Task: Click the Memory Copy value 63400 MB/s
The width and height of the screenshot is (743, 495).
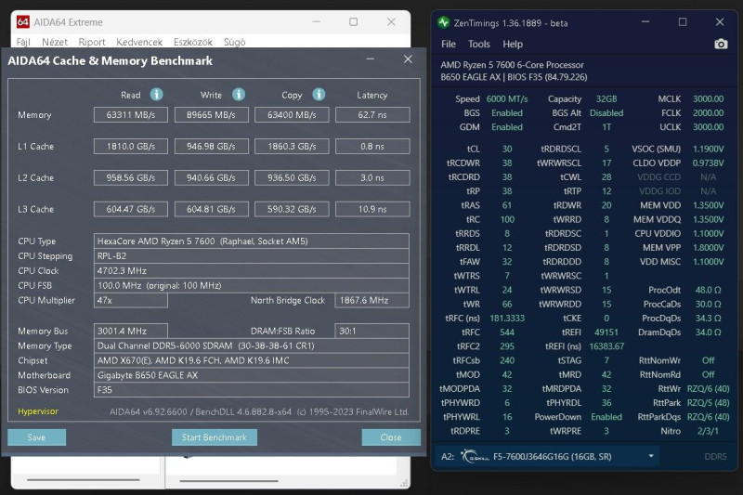Action: [x=292, y=114]
